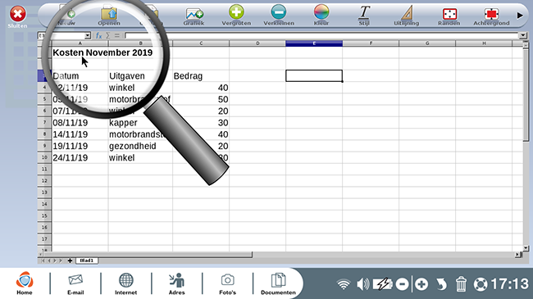Go to Home in the dock
The image size is (533, 299).
25,283
